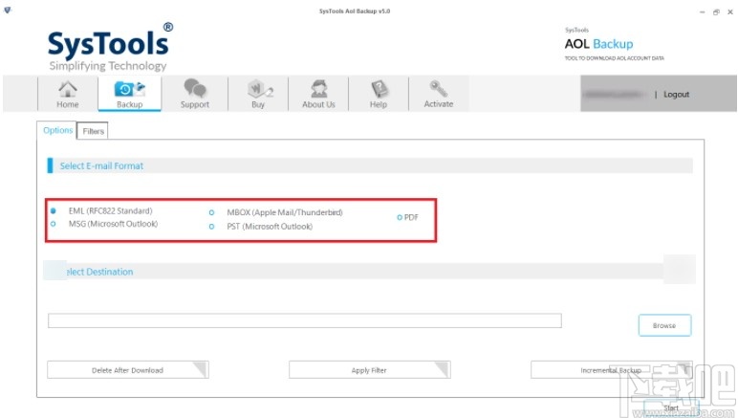This screenshot has width=738, height=418.
Task: Click the Start button
Action: tap(671, 407)
